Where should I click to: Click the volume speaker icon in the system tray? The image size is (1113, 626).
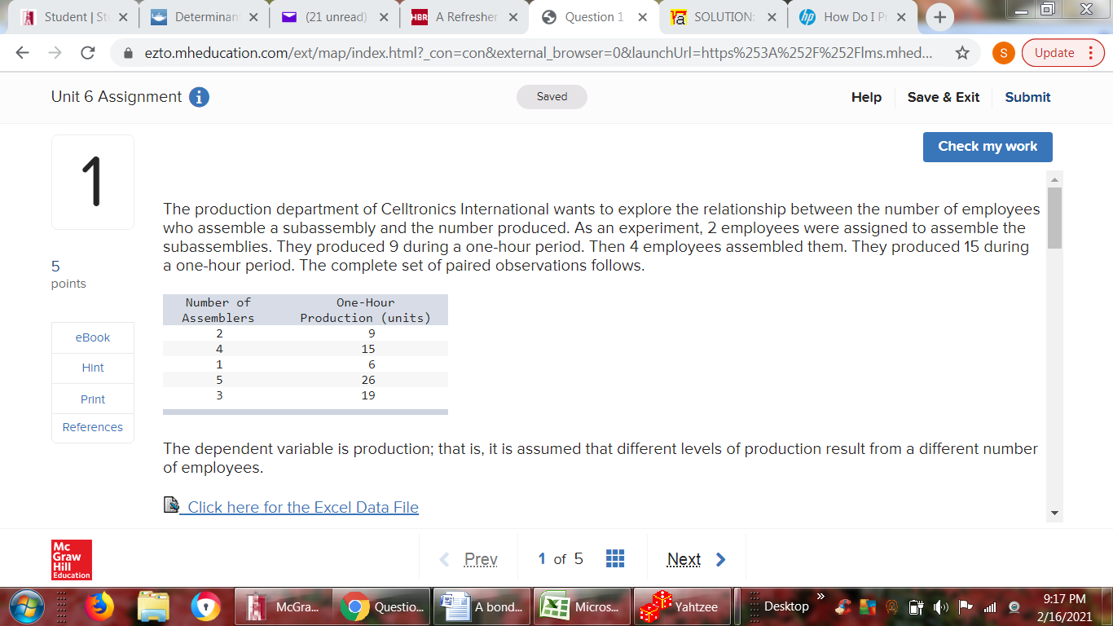(942, 606)
